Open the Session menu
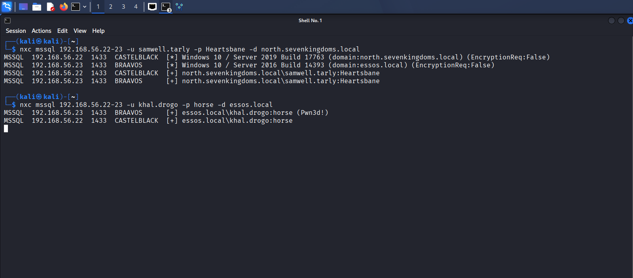The width and height of the screenshot is (633, 278). tap(16, 31)
